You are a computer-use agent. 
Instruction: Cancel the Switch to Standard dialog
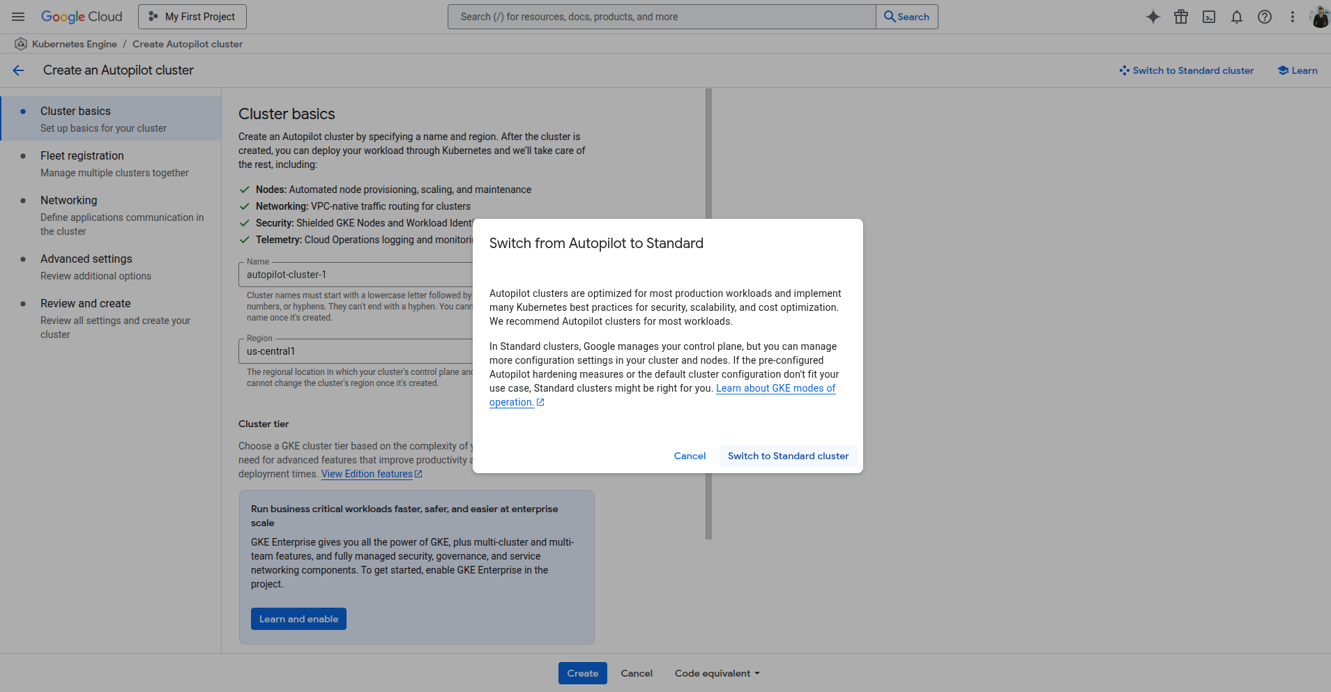tap(690, 456)
